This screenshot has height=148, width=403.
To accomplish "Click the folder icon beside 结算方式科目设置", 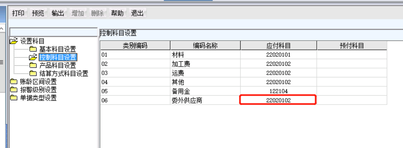I will (33, 73).
